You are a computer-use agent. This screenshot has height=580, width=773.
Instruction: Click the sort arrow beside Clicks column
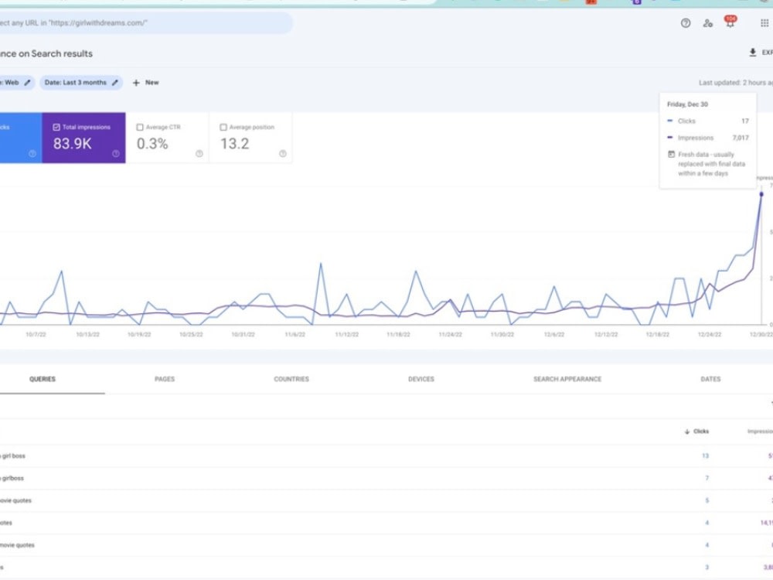(x=686, y=432)
